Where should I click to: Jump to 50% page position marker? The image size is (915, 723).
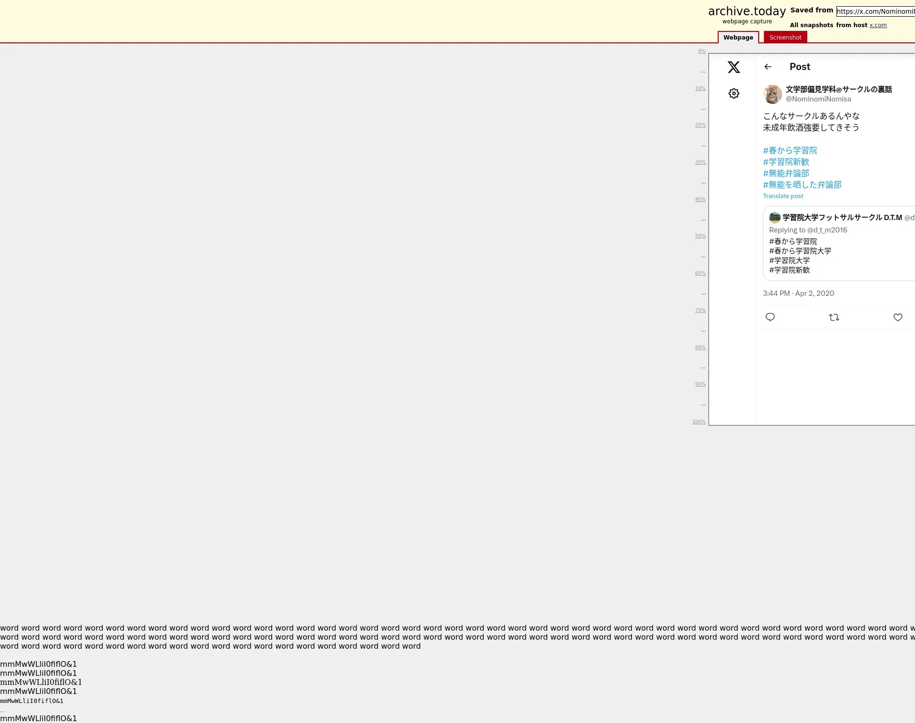point(700,236)
